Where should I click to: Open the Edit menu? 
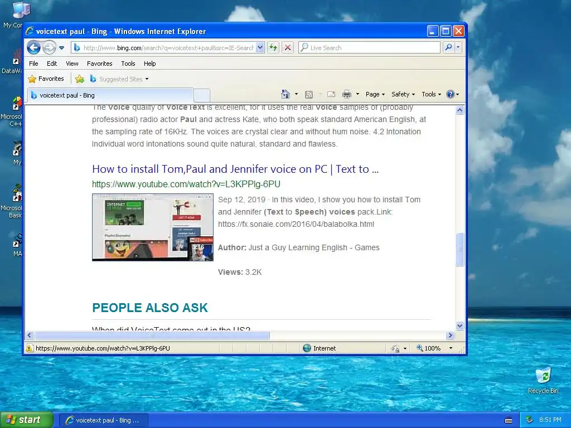52,64
